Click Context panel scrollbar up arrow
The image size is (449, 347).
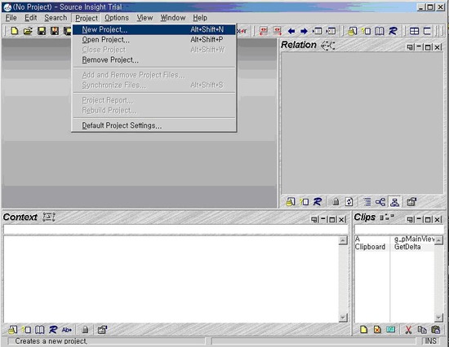pos(343,240)
